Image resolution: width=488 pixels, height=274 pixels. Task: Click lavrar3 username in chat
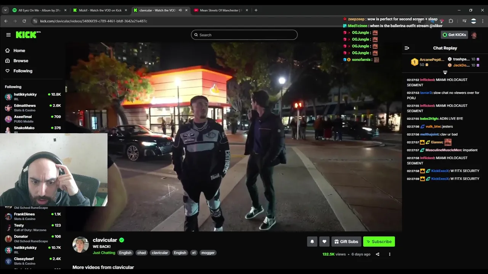point(425,93)
